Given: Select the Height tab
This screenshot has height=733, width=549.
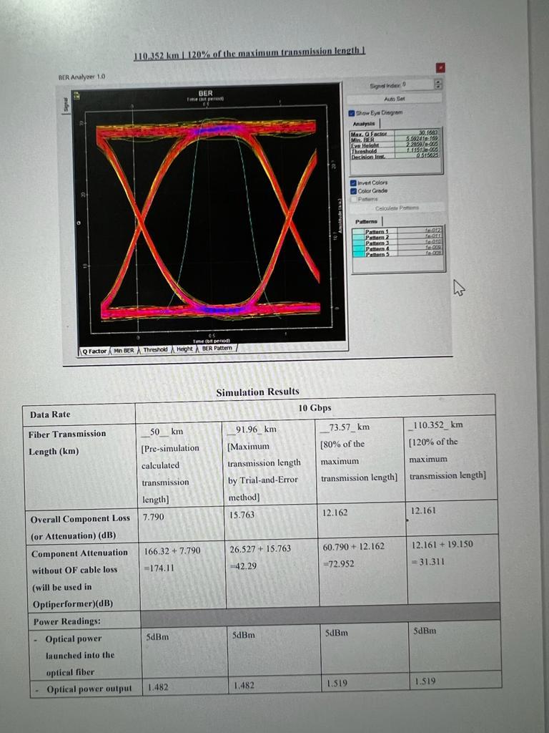Looking at the screenshot, I should [x=185, y=349].
